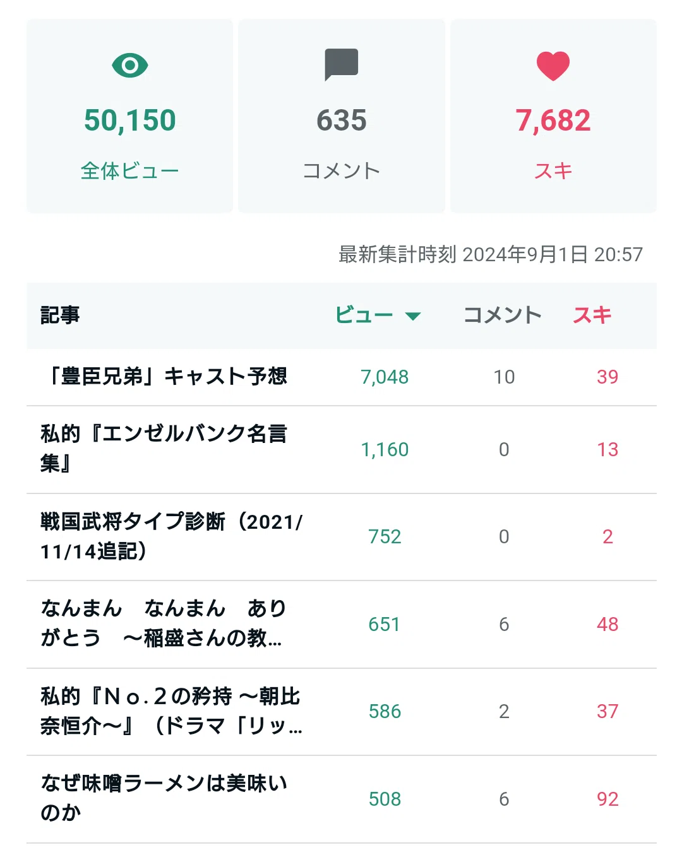Click the 92 likes count
The image size is (682, 855).
(x=607, y=799)
